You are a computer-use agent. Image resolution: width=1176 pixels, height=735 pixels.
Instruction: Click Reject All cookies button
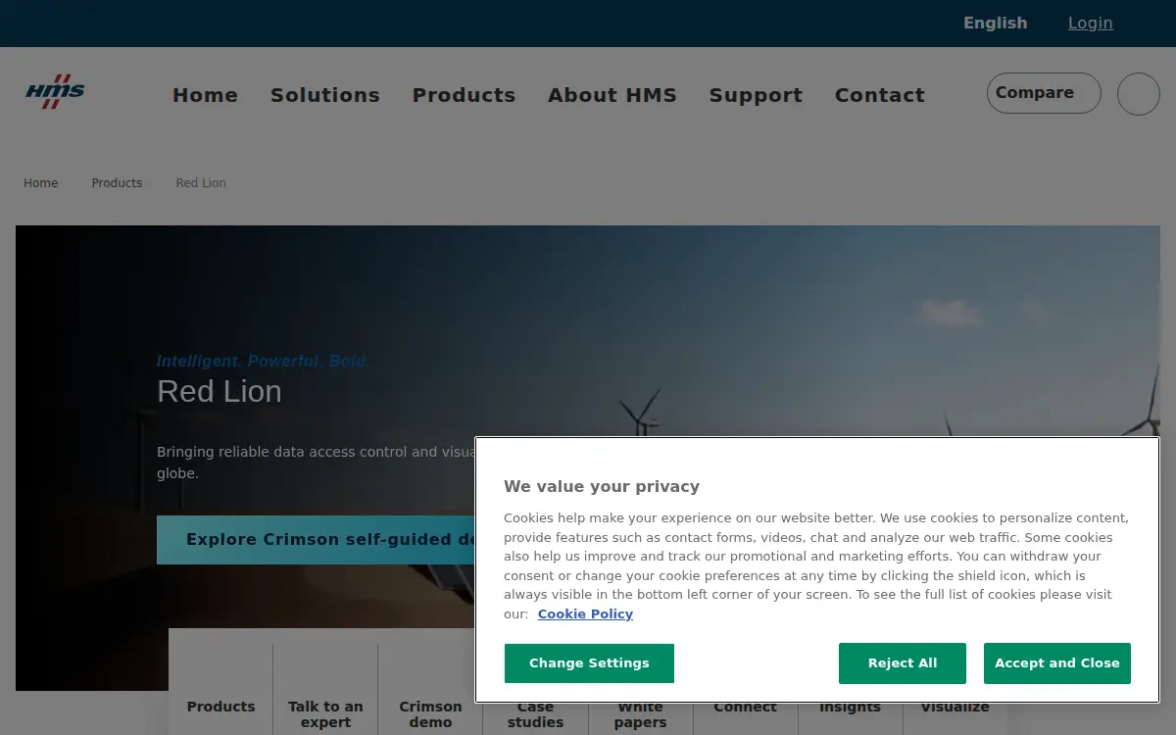point(903,663)
